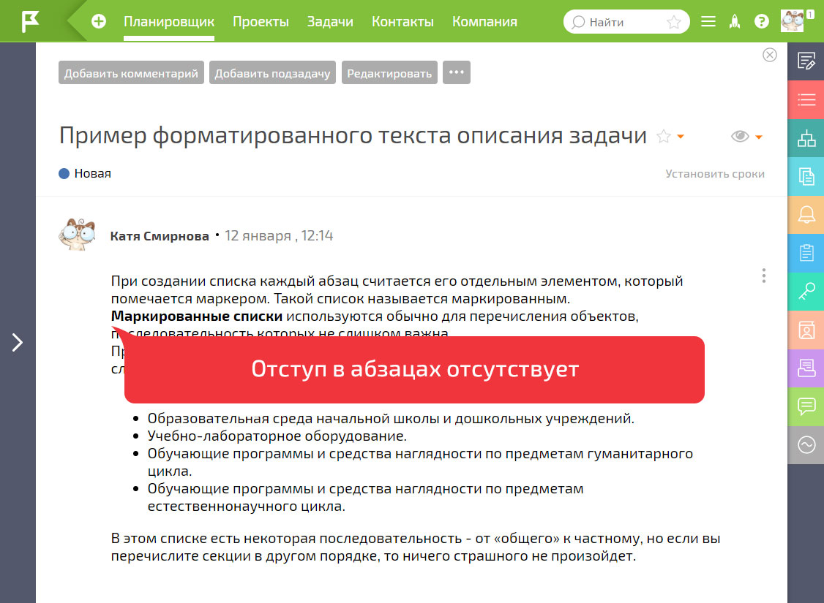Click the Новая status indicator

tap(85, 174)
